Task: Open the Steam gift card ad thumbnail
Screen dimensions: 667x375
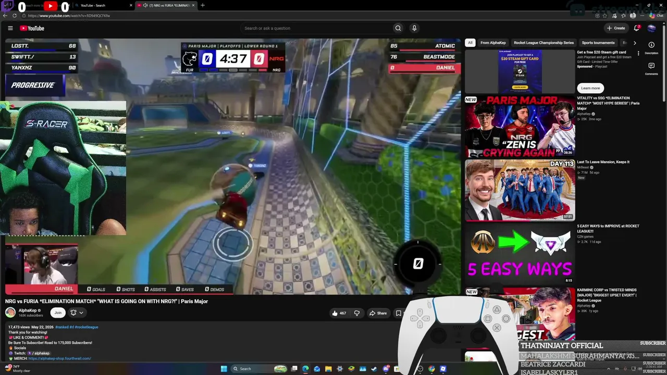Action: tap(520, 71)
